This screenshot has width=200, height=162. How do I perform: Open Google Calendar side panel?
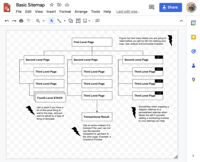point(193,23)
